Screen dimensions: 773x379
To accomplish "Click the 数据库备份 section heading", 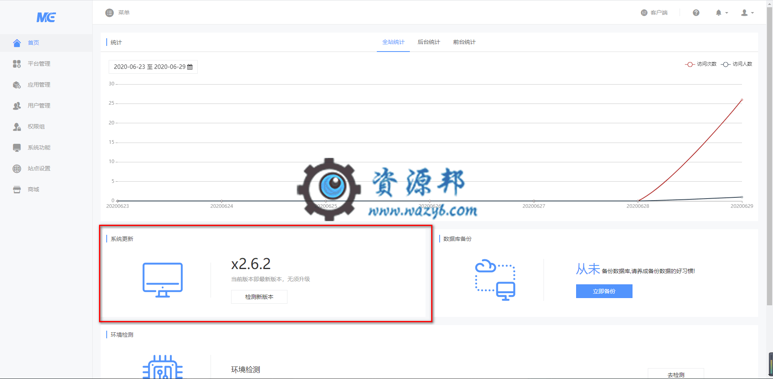I will click(457, 239).
